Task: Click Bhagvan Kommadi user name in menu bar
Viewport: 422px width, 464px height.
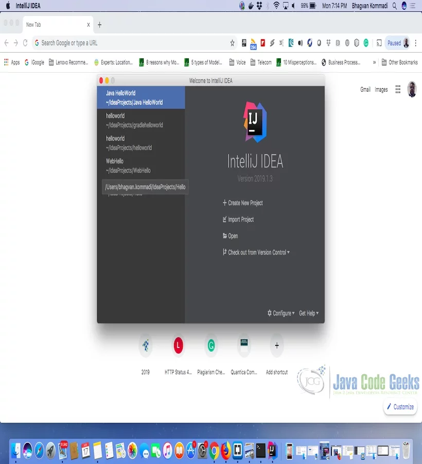Action: 370,6
